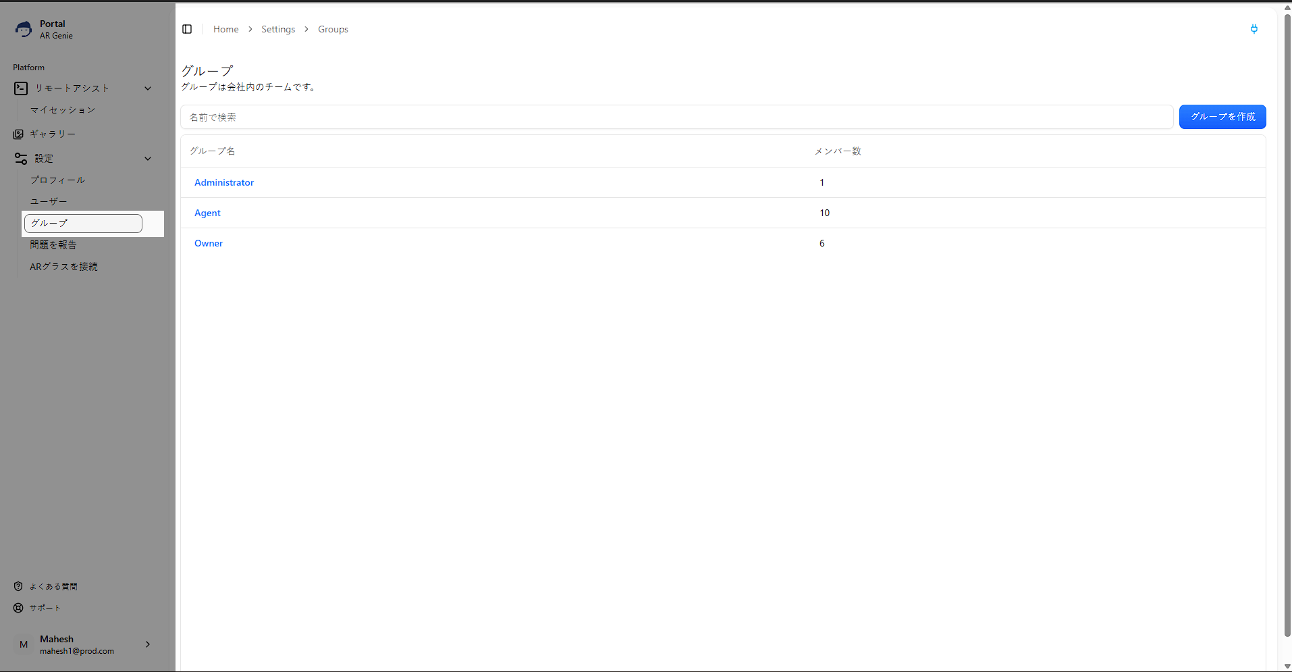Click the FAQ shield question icon

[x=18, y=586]
